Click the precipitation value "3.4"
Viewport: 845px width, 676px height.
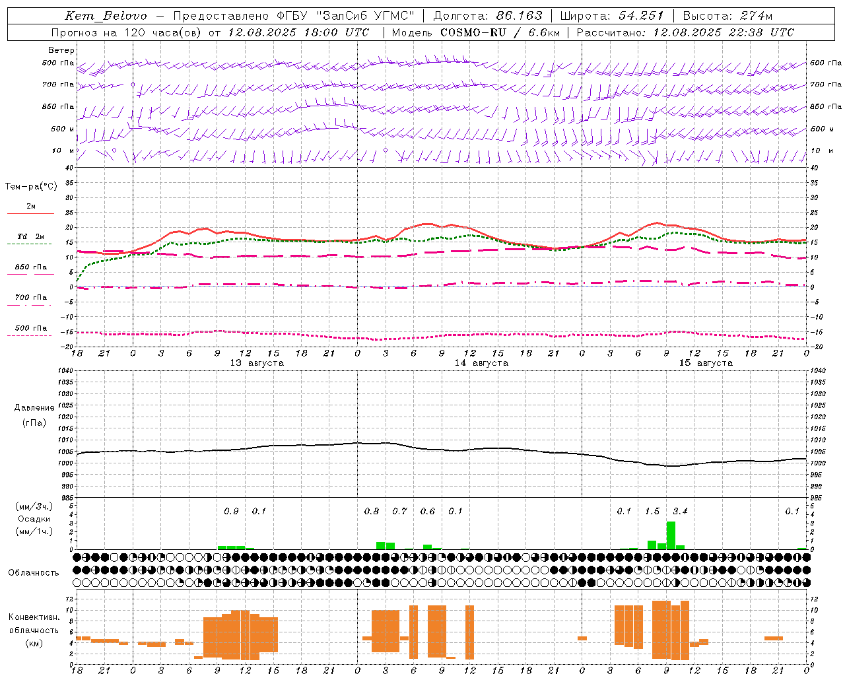point(680,511)
